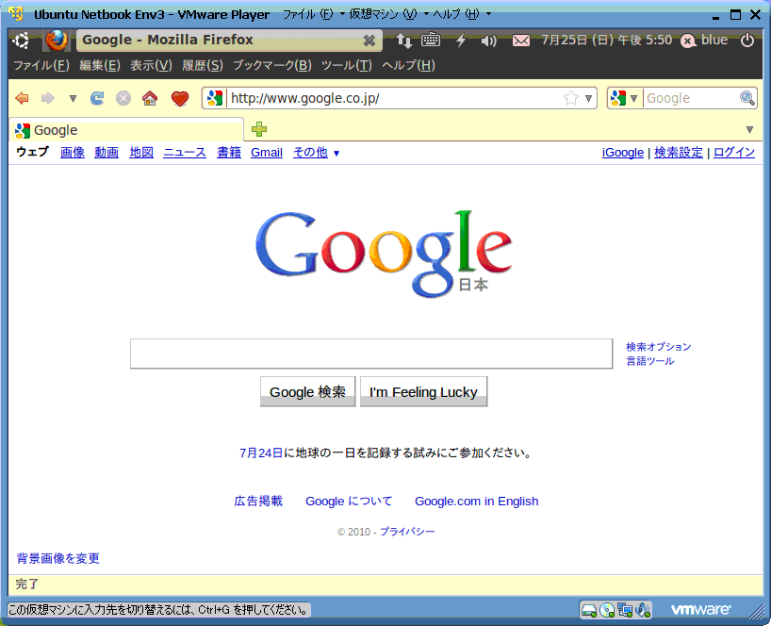Open the back/forward history dropdown arrow
The image size is (771, 626).
coord(73,99)
